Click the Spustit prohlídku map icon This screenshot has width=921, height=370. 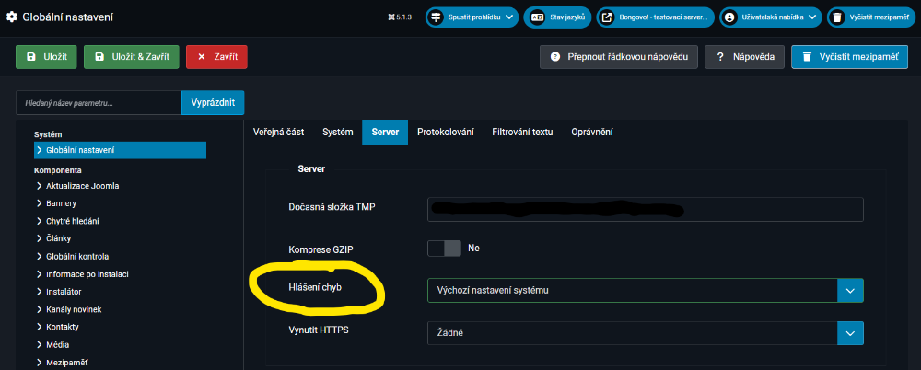437,17
